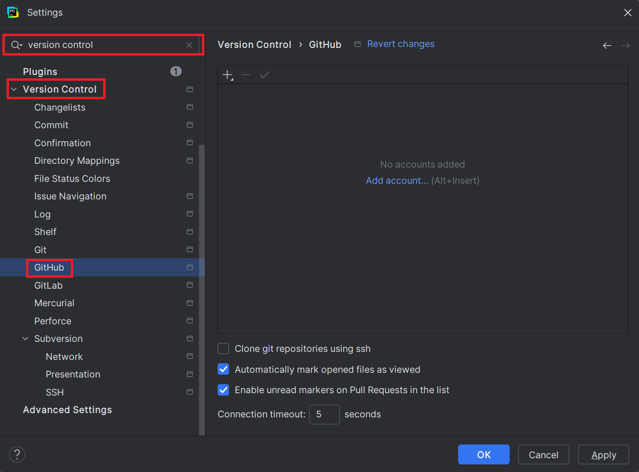This screenshot has width=639, height=472.
Task: Collapse the Subversion tree node
Action: (25, 339)
